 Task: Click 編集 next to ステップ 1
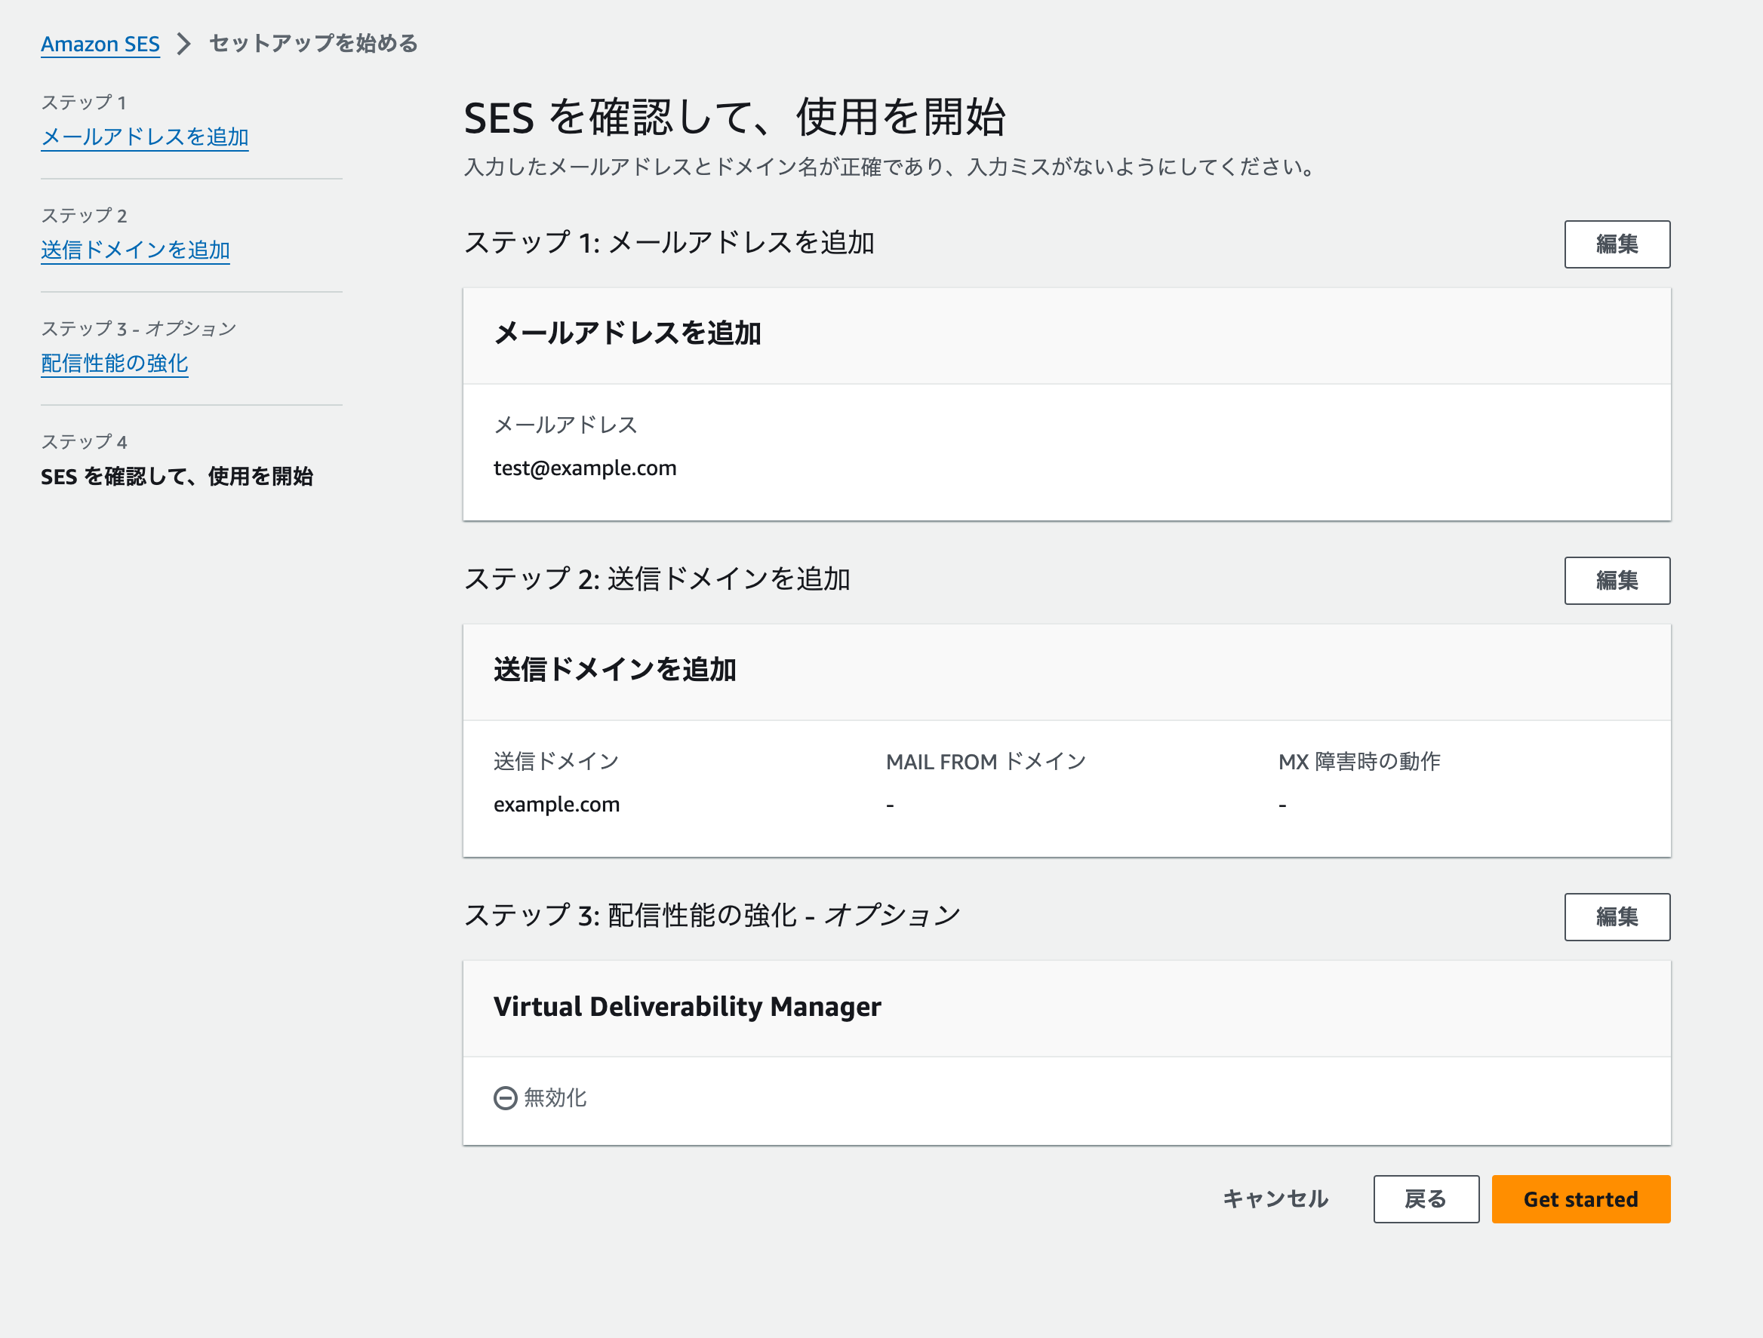[1617, 244]
